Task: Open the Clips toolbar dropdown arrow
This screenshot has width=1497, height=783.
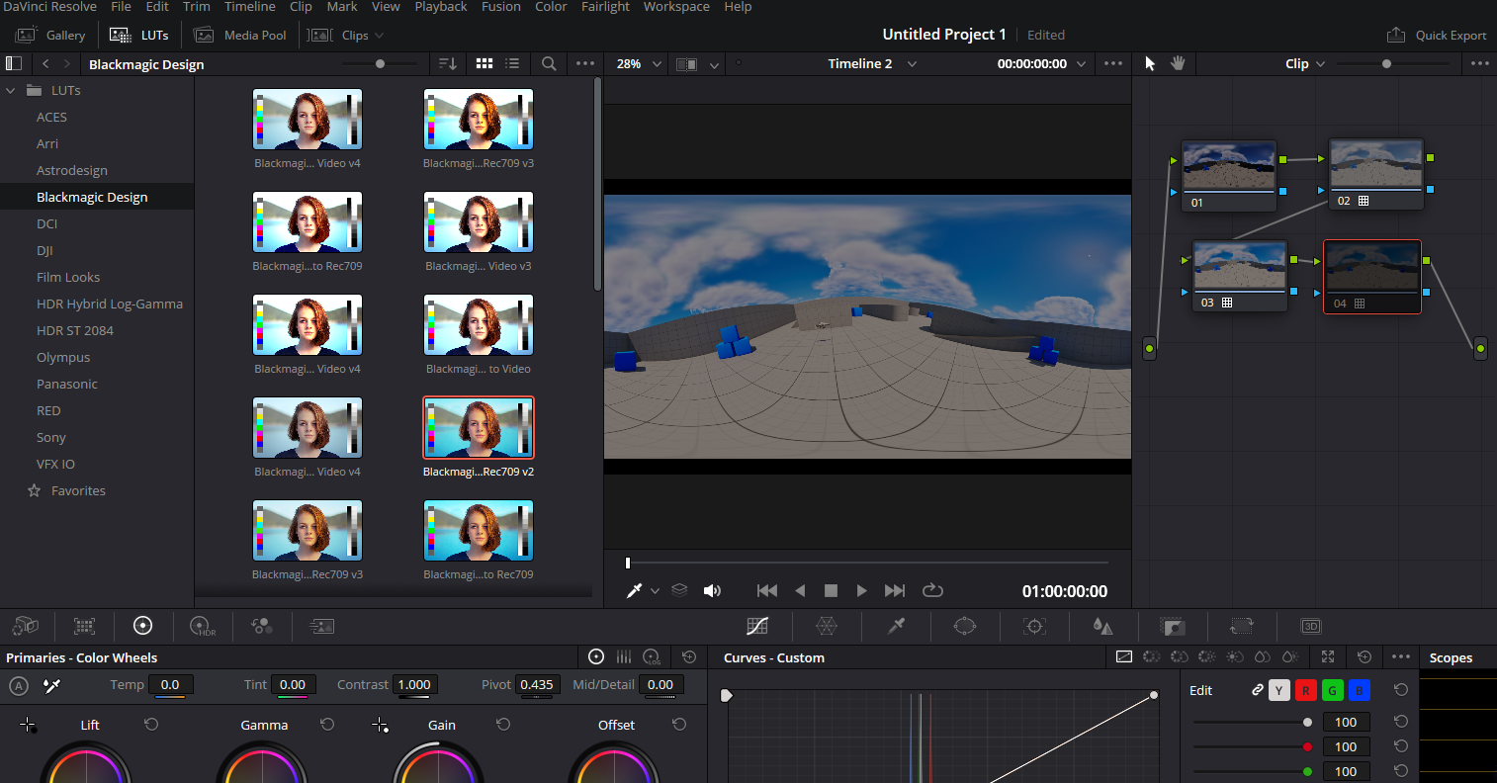Action: point(379,36)
